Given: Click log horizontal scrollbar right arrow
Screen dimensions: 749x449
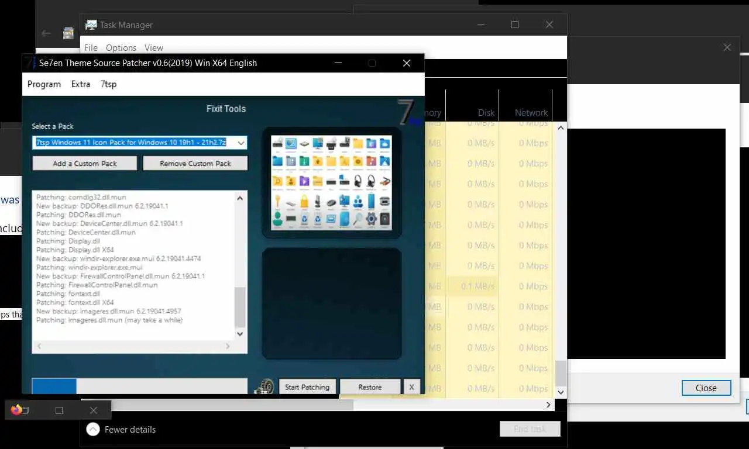Looking at the screenshot, I should click(228, 346).
